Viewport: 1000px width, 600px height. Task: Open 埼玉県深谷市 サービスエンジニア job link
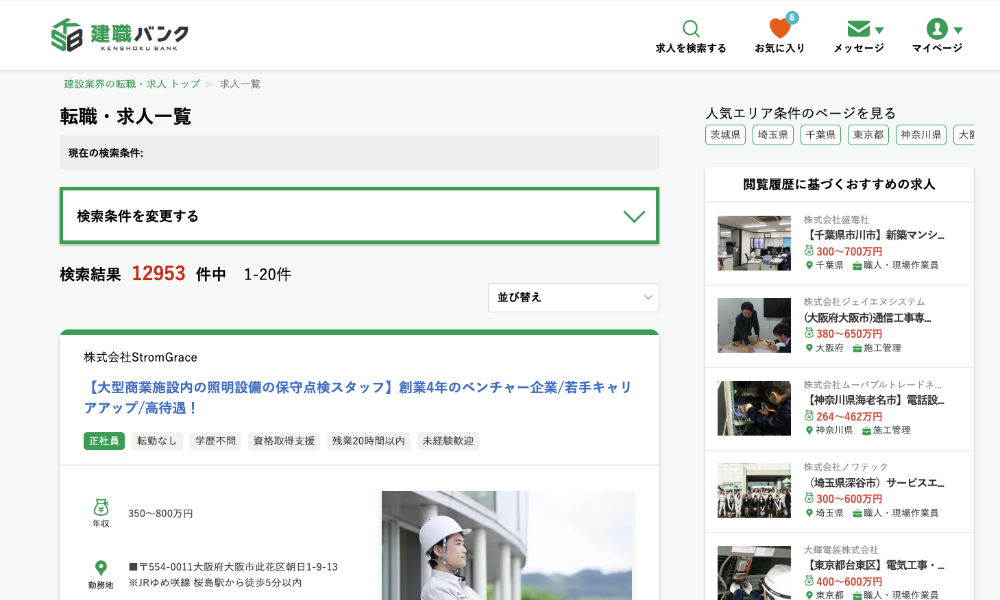[x=874, y=483]
